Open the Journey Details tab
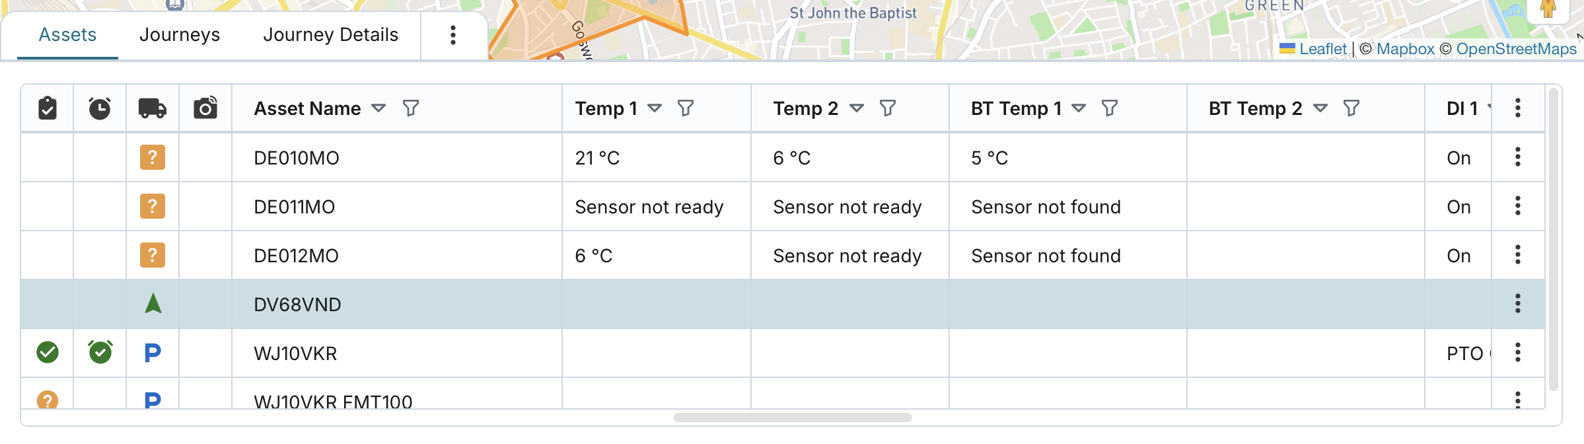Screen dimensions: 1584x444 click(330, 34)
